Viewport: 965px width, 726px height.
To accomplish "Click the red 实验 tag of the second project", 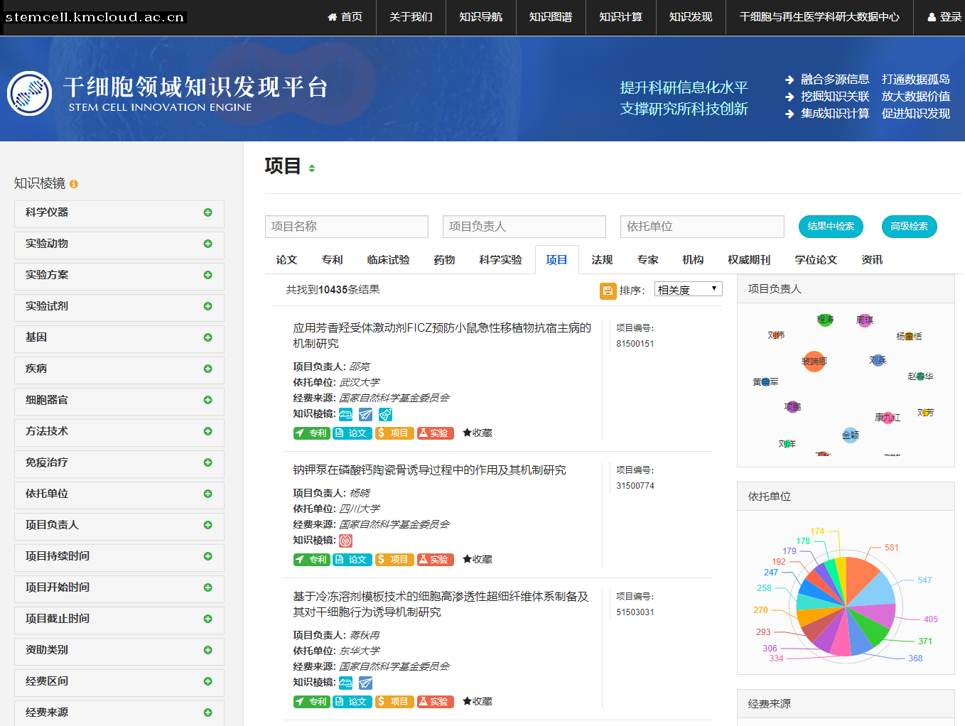I will [x=435, y=559].
